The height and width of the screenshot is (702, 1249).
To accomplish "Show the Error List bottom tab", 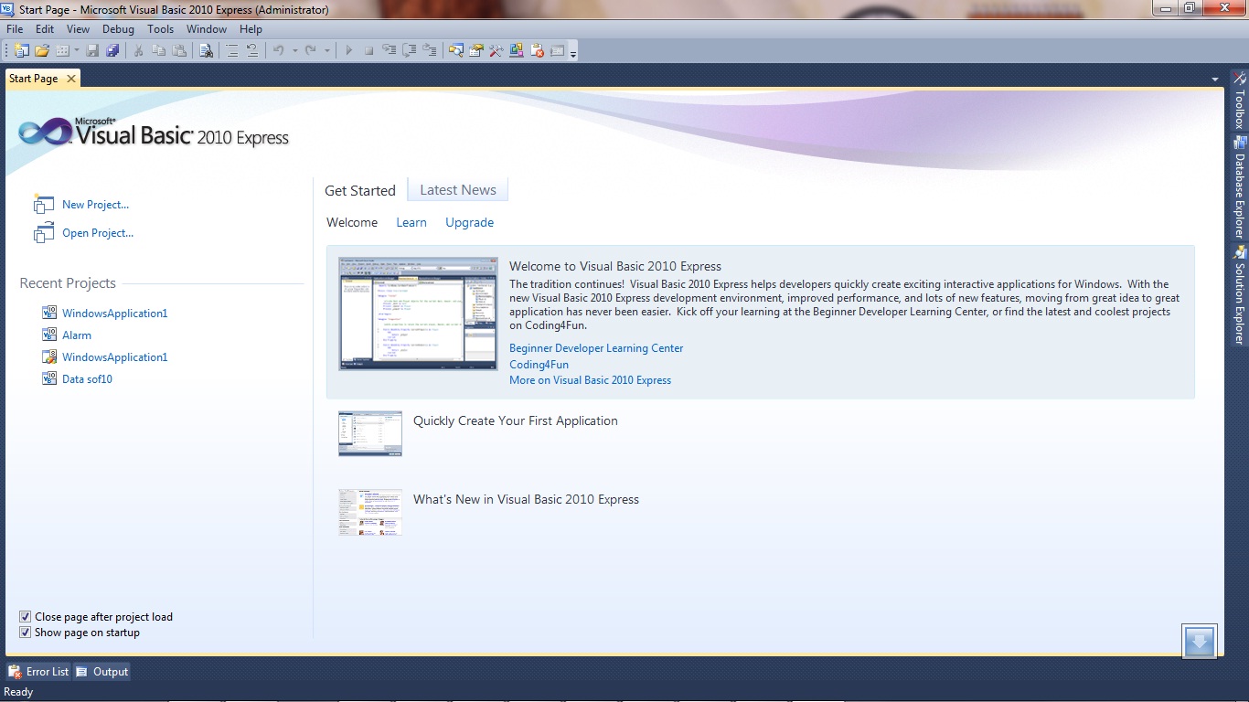I will [38, 672].
